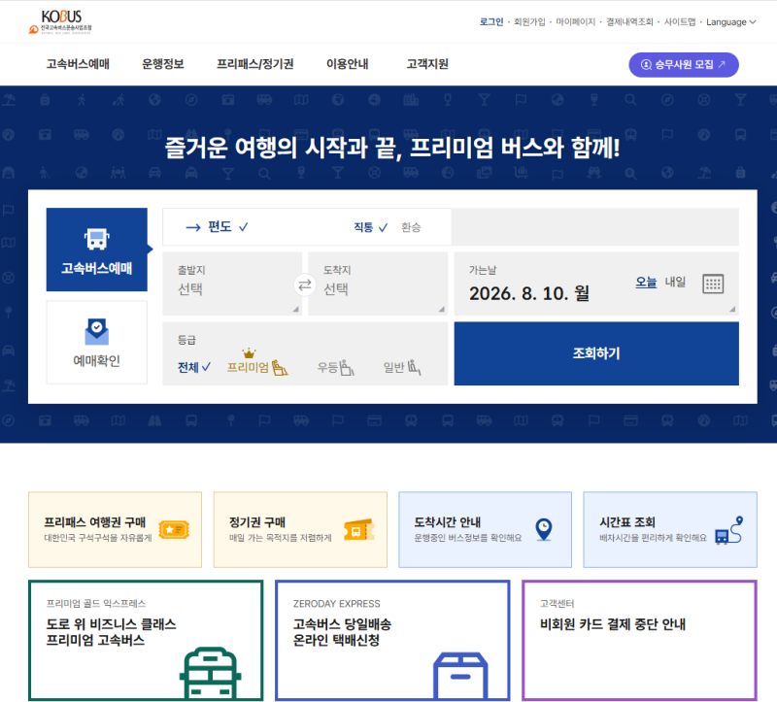This screenshot has width=777, height=702.
Task: Click the green bus icon on premium card
Action: [x=210, y=673]
